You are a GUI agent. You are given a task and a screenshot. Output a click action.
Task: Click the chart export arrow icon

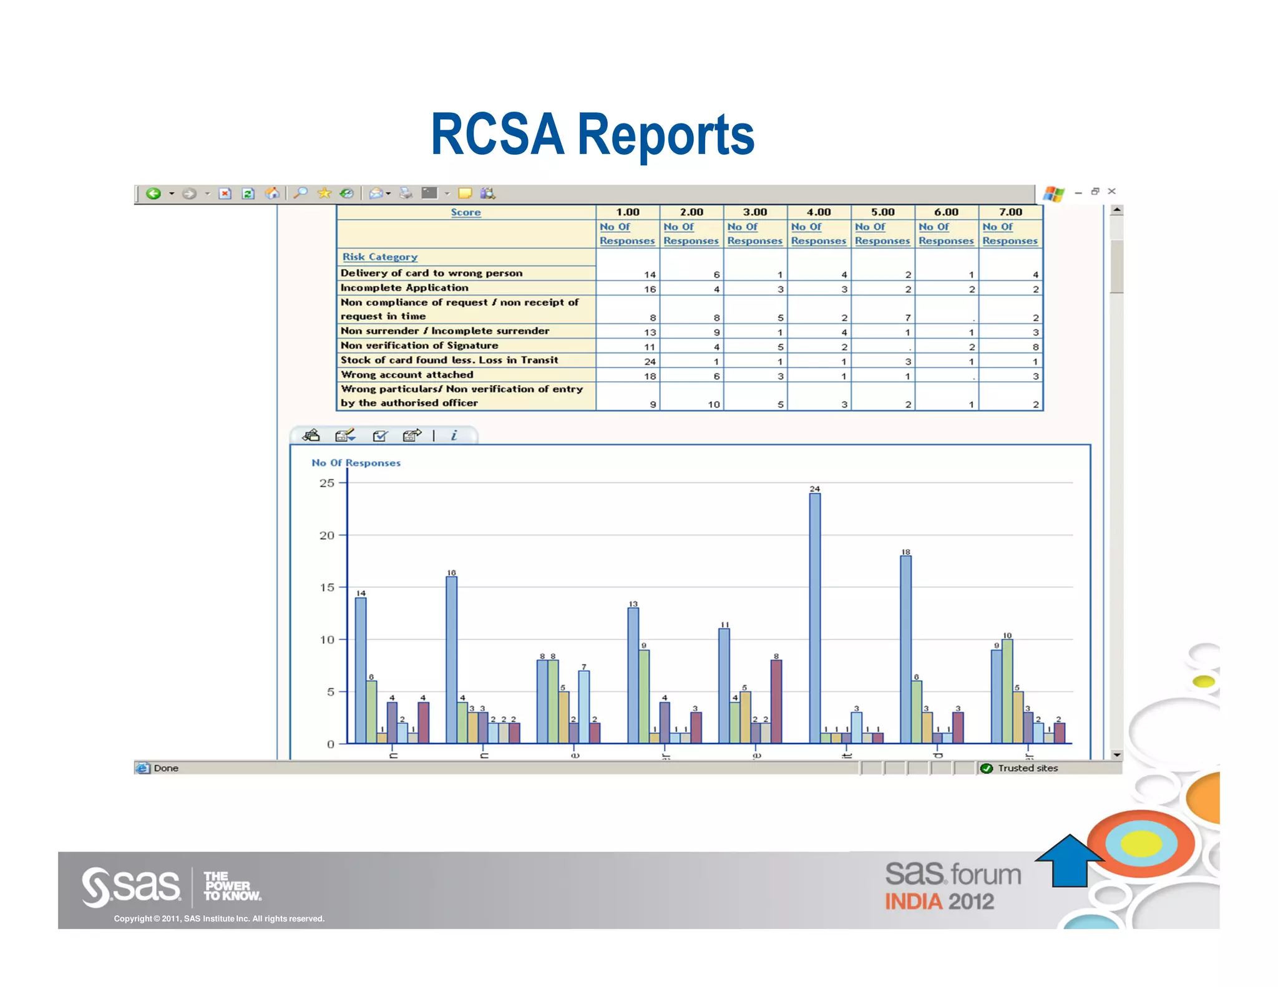[412, 435]
